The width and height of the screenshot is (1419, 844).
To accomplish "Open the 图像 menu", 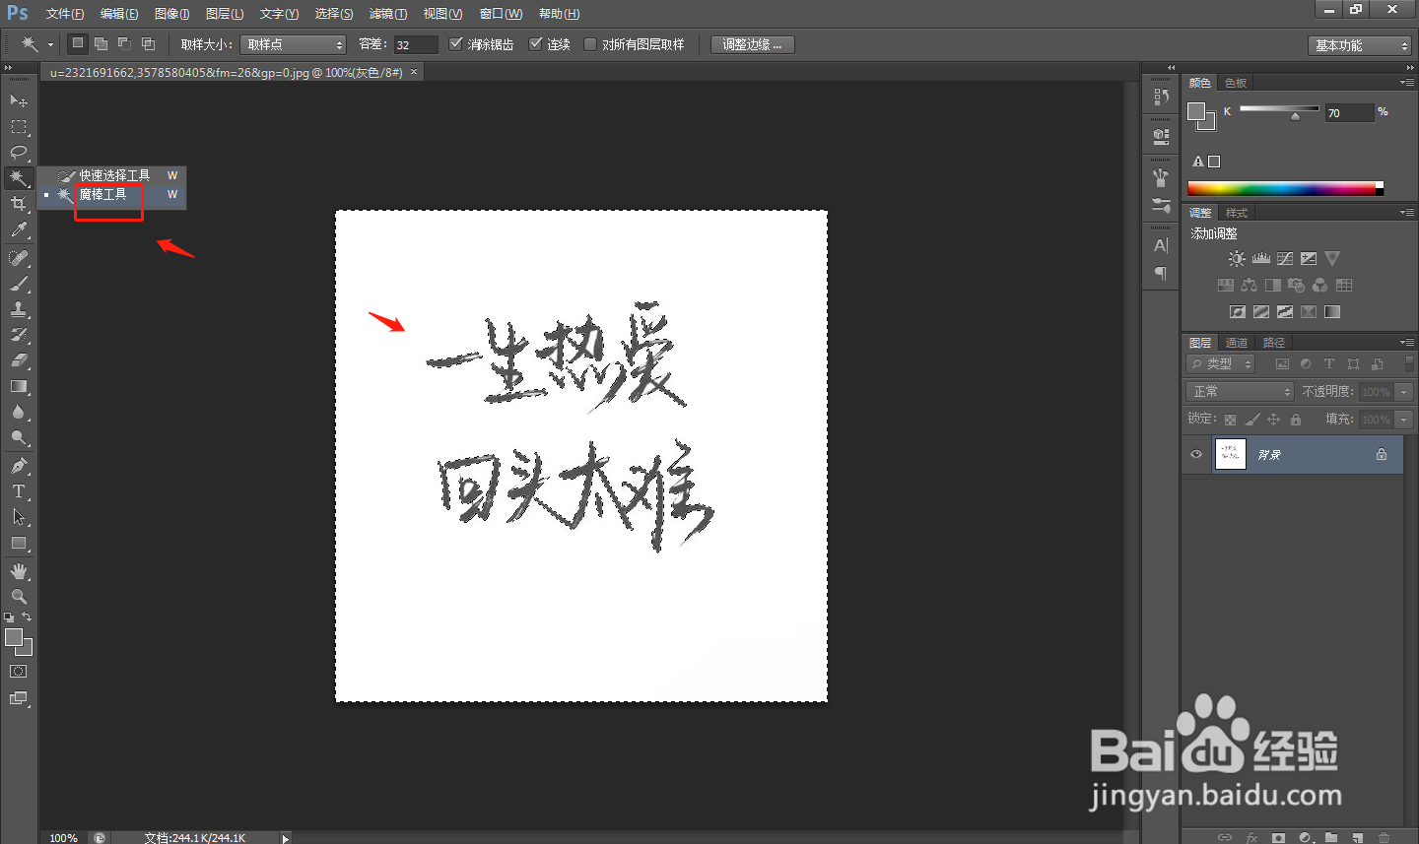I will point(172,14).
